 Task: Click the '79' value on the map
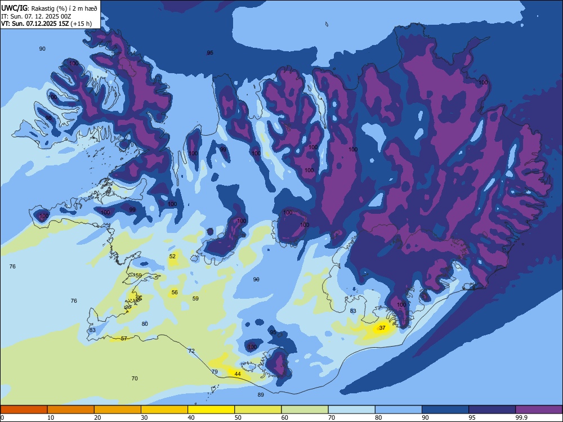[x=215, y=371]
